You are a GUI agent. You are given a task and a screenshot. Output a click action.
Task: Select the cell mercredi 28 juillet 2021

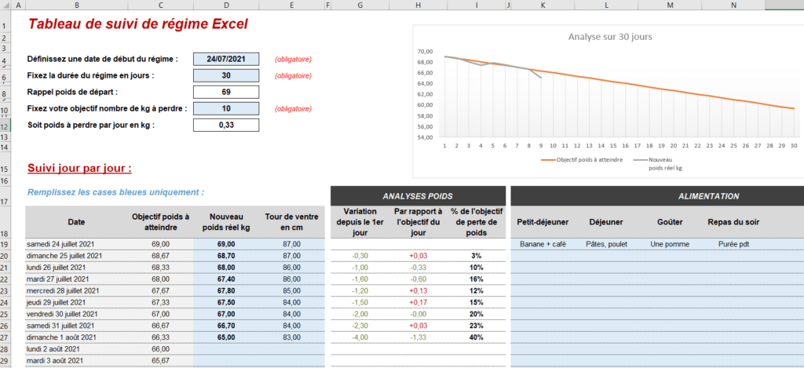76,290
